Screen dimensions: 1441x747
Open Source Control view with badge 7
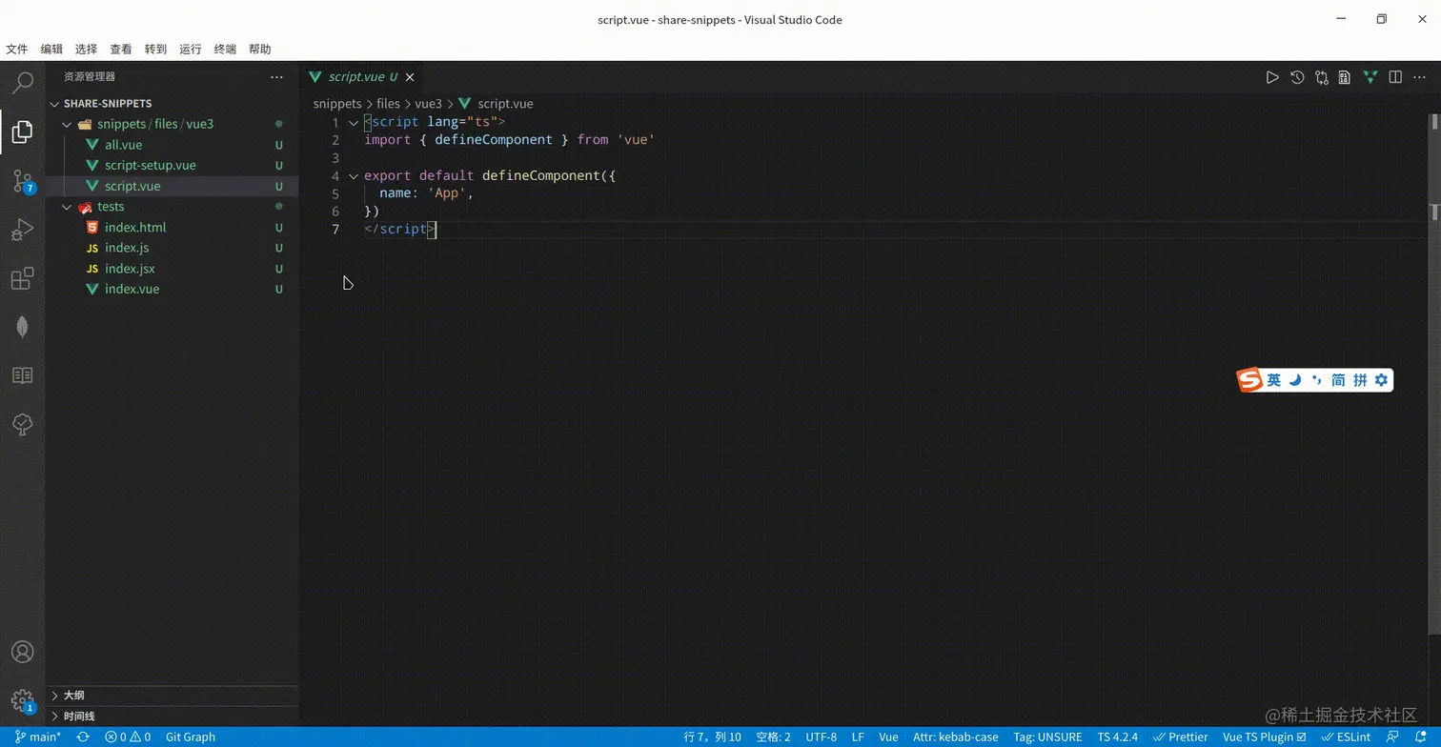23,181
